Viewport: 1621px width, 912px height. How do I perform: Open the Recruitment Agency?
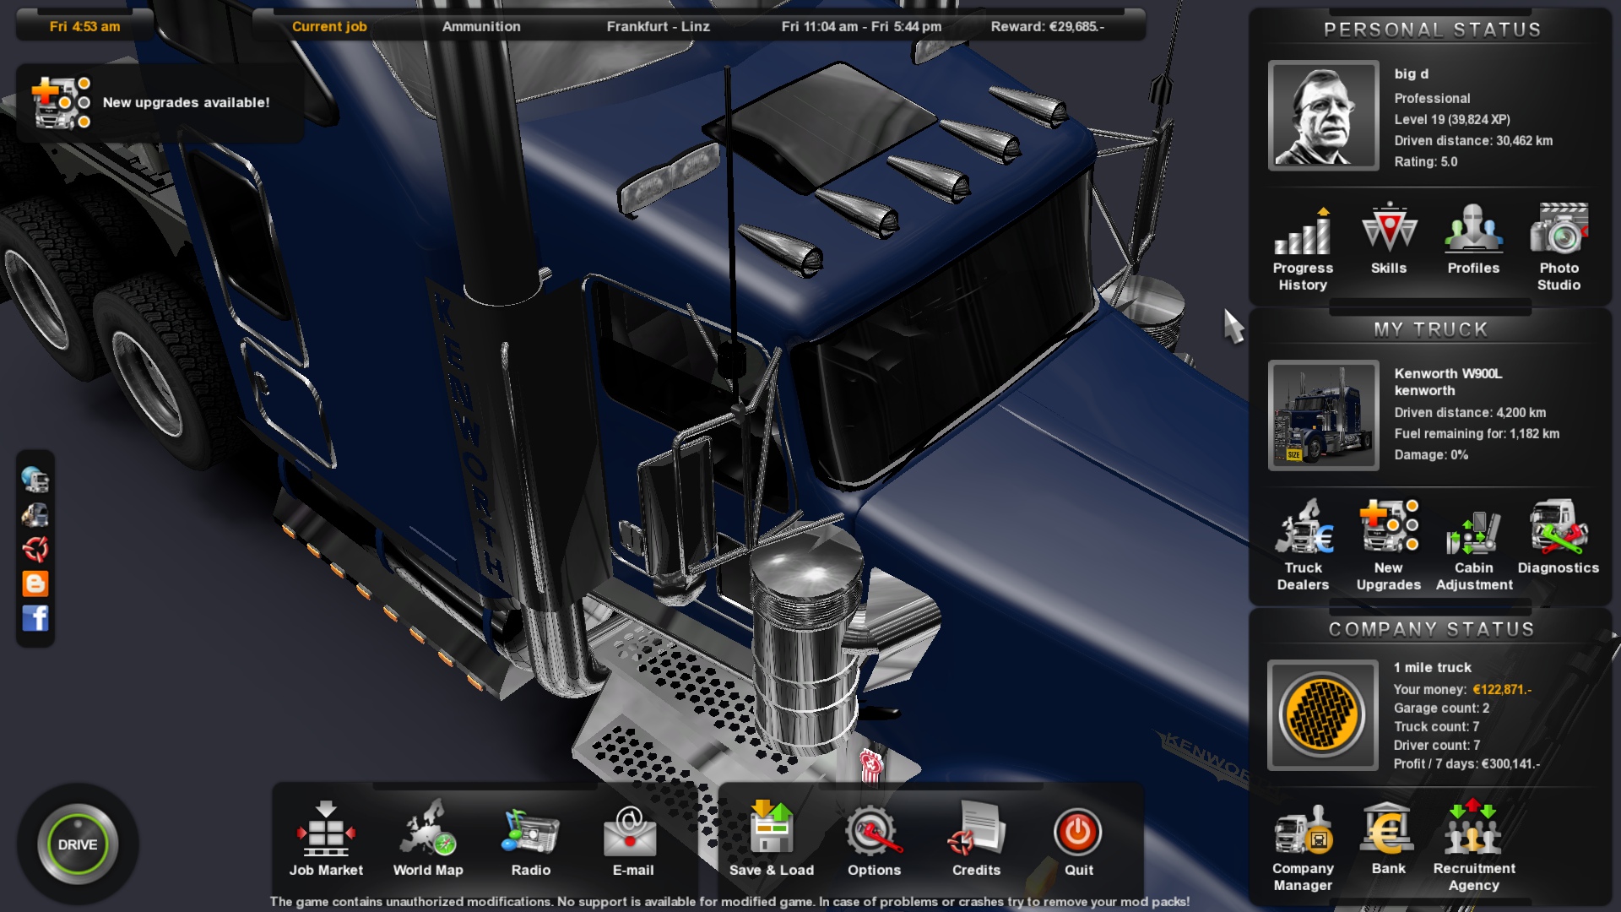point(1474,846)
